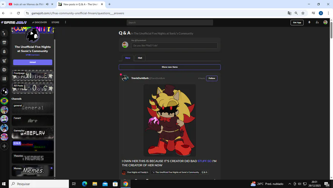Open the Fanart channel

(33, 120)
